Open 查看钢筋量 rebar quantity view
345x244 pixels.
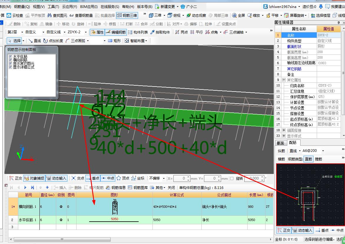tap(81, 15)
